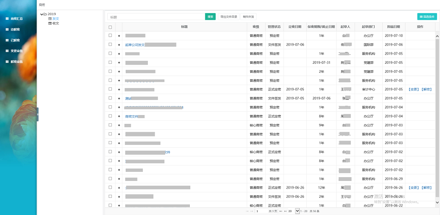Click the title search input field
The height and width of the screenshot is (215, 440).
coord(156,17)
